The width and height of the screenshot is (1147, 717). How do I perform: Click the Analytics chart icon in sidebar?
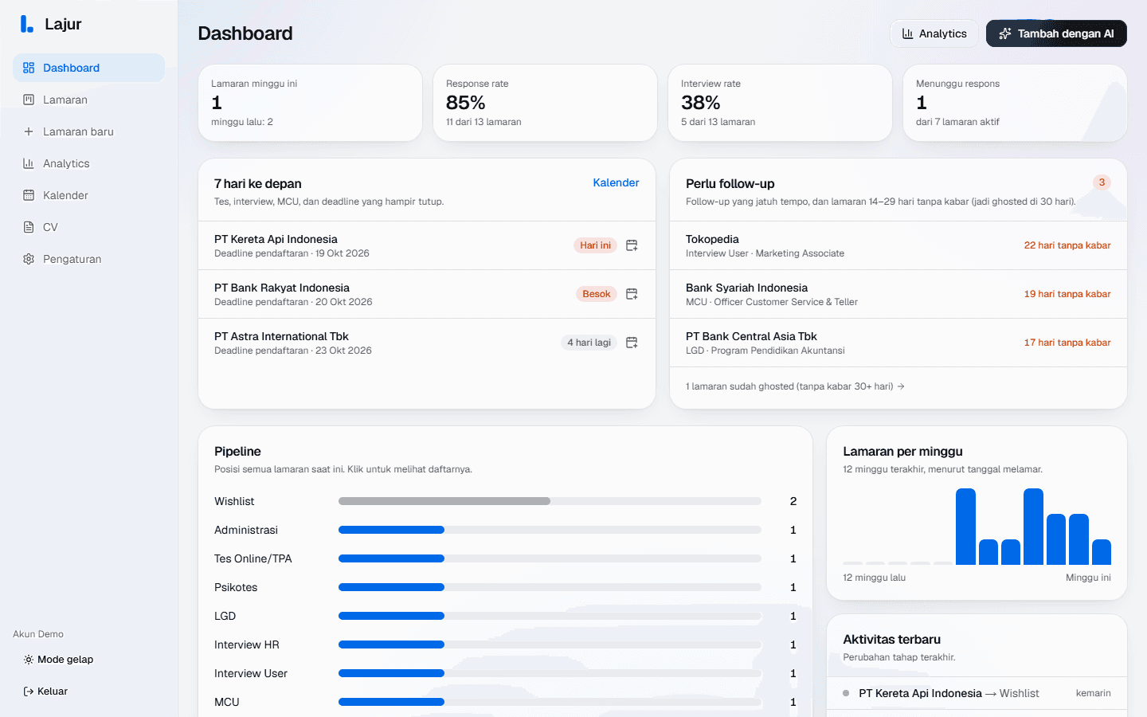coord(29,163)
